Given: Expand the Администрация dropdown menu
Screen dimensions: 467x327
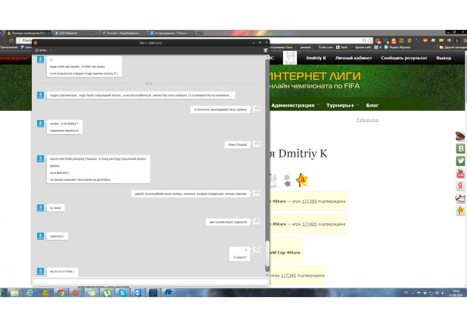Looking at the screenshot, I should (x=295, y=105).
